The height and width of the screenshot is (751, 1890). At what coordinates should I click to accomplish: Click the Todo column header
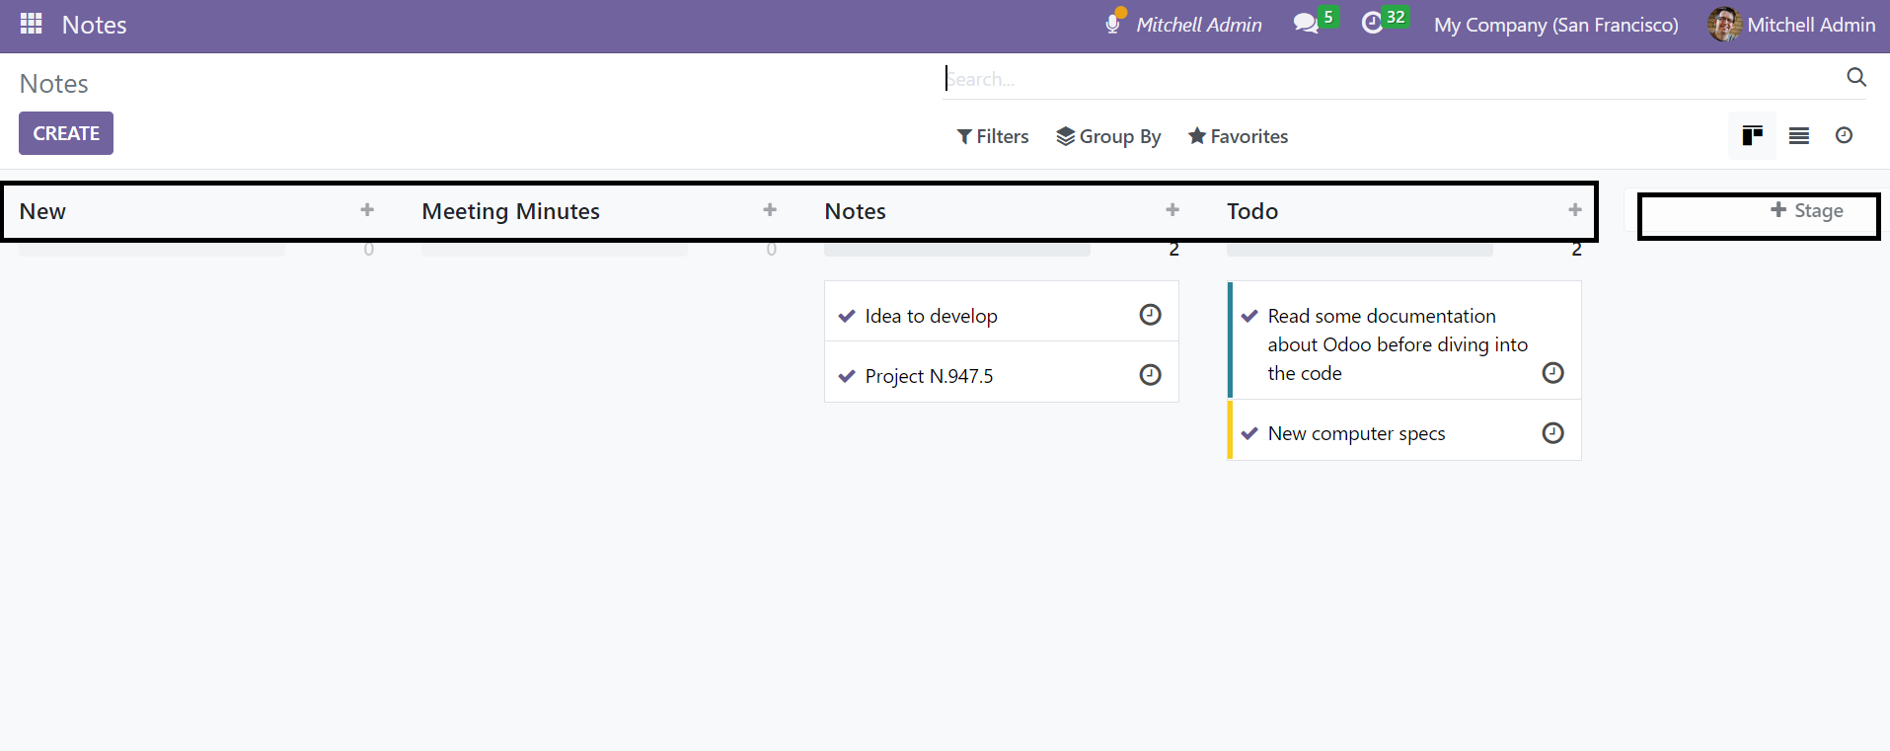1252,211
